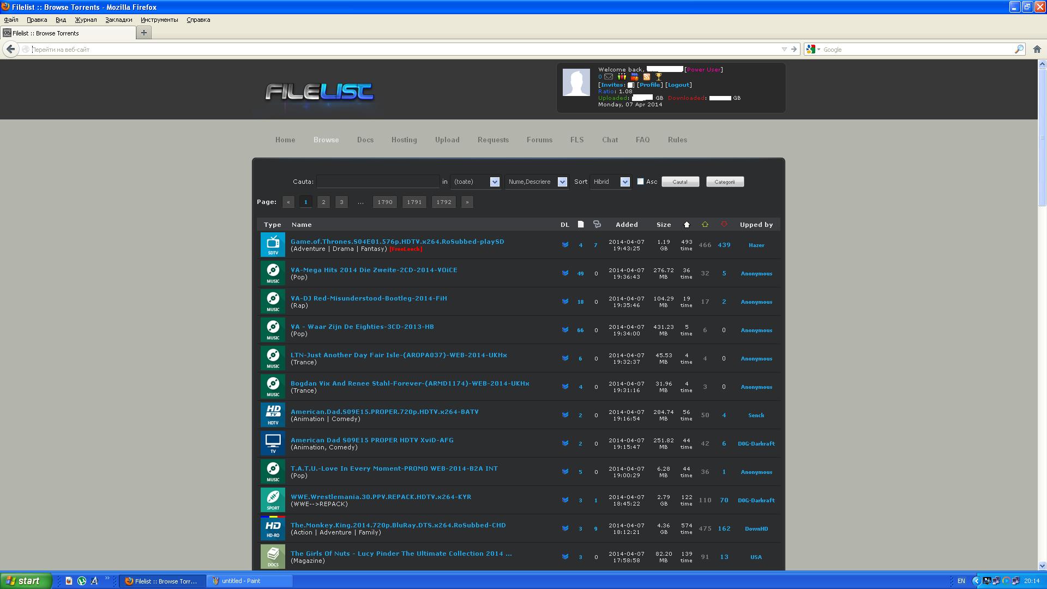Go to the Forums navigation tab
The width and height of the screenshot is (1047, 589).
[539, 140]
